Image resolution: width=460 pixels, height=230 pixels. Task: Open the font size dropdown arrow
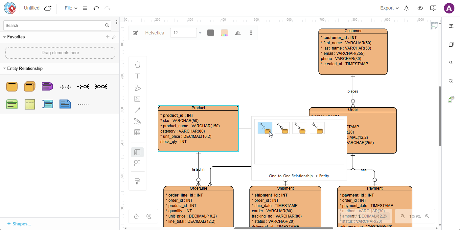pyautogui.click(x=200, y=33)
